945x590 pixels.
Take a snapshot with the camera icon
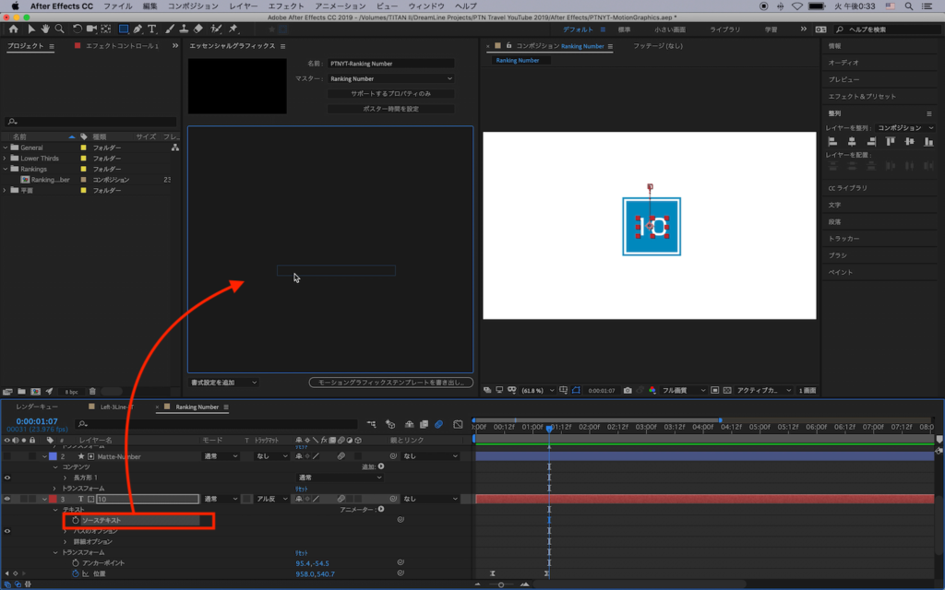[x=628, y=390]
